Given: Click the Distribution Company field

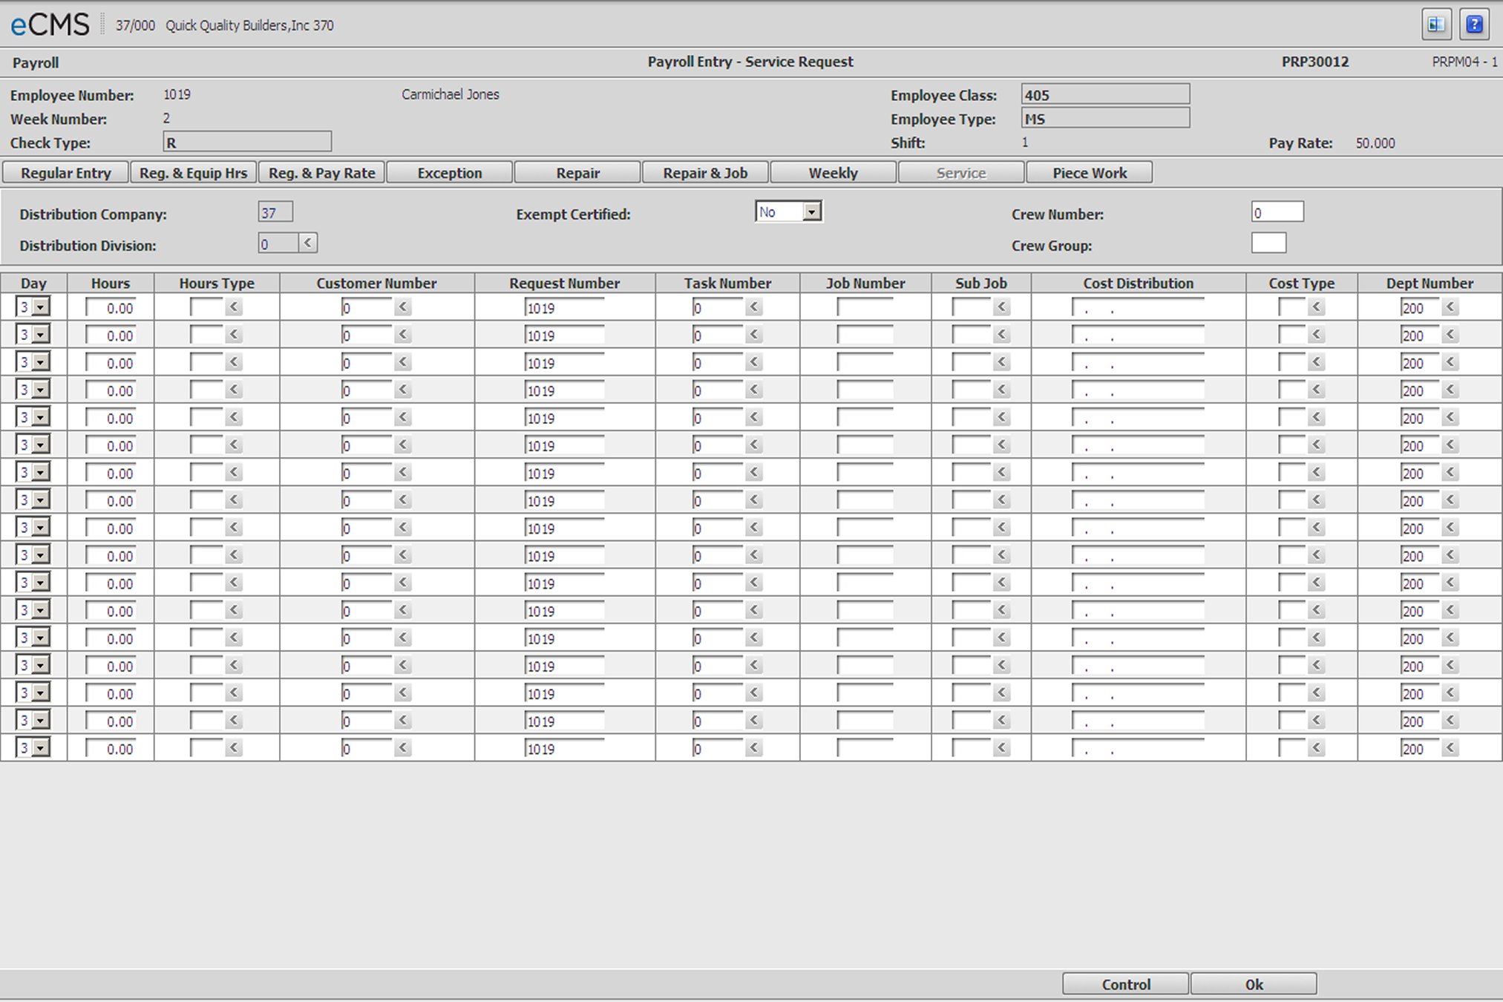Looking at the screenshot, I should (x=275, y=212).
